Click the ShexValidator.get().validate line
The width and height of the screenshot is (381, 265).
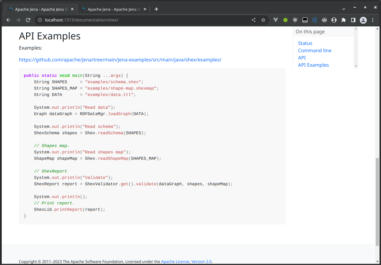point(133,184)
